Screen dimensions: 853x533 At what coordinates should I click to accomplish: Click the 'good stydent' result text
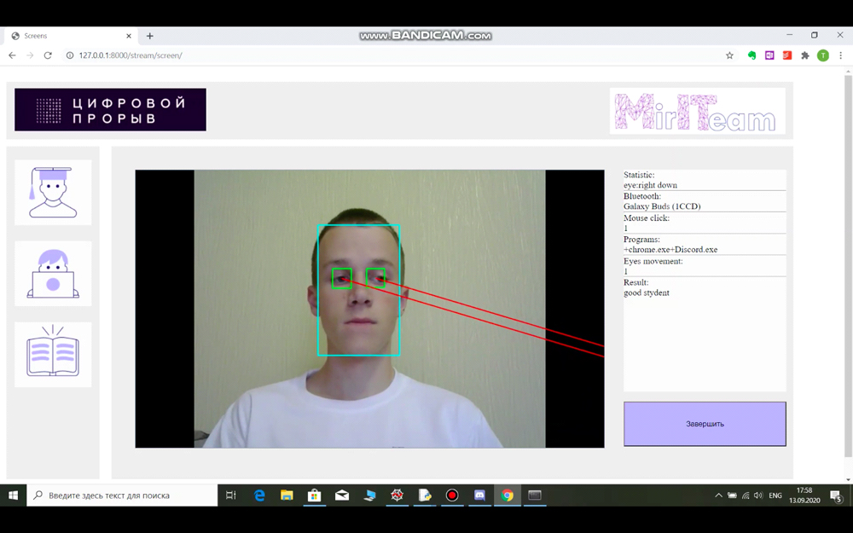tap(647, 293)
